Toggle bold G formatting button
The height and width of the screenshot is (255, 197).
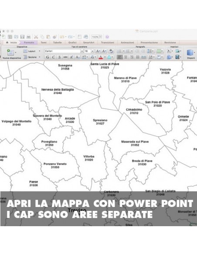[x=48, y=57]
